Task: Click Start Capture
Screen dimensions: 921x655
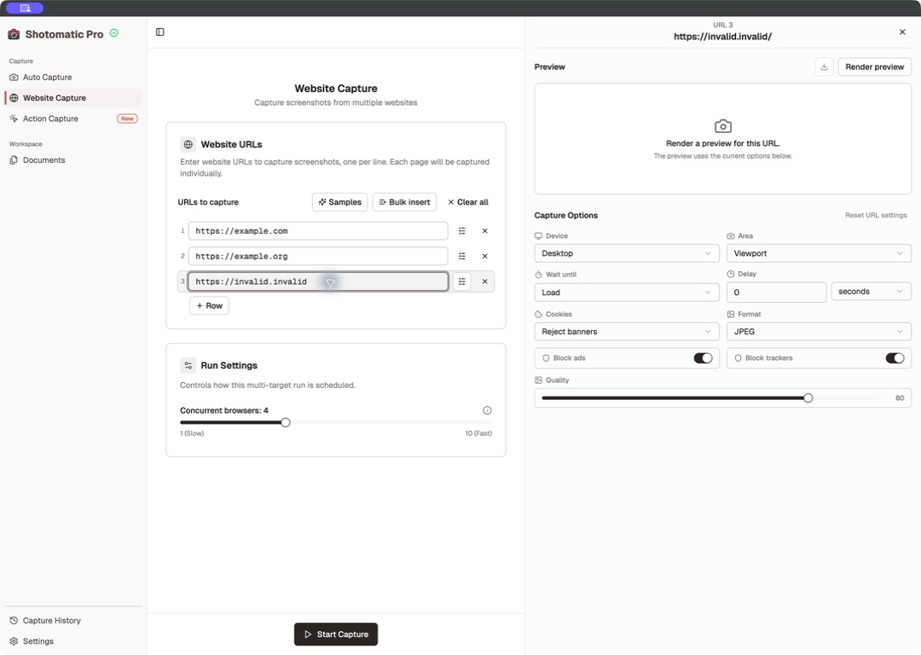Action: pyautogui.click(x=336, y=635)
